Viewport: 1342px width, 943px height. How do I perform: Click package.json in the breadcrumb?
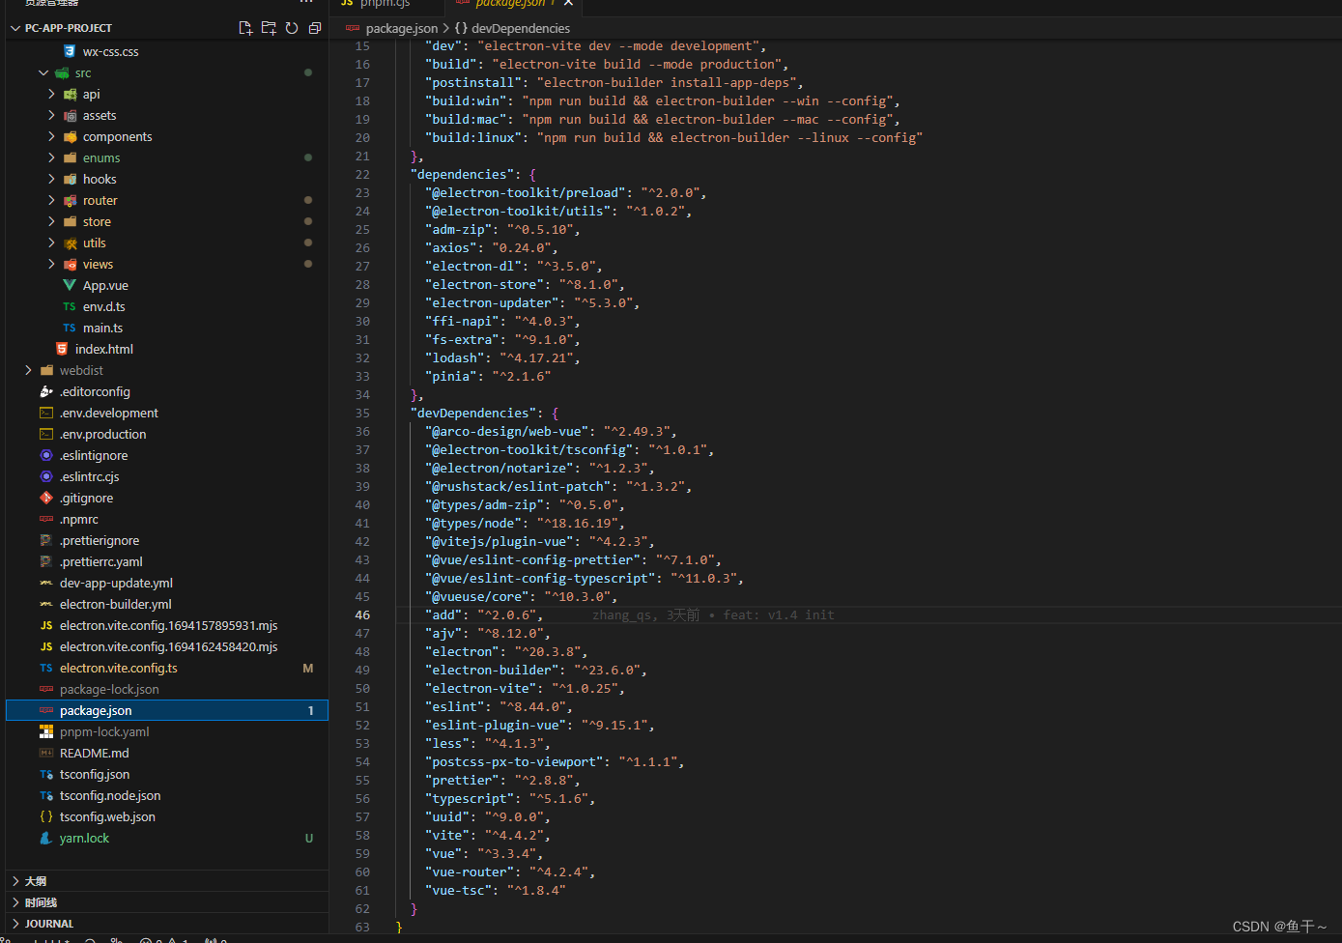401,28
